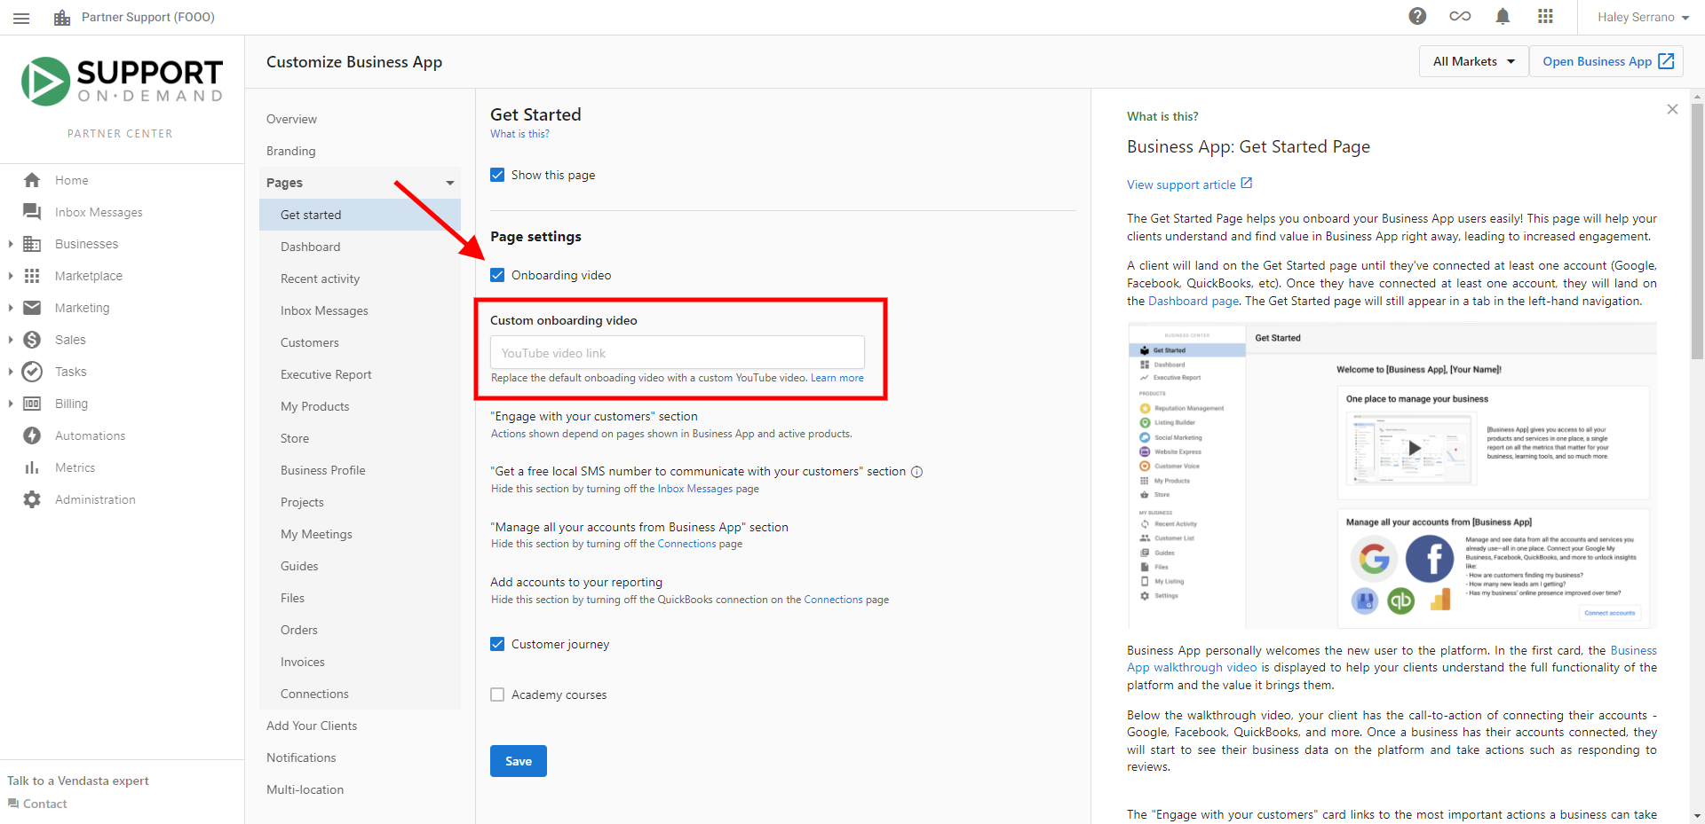The image size is (1705, 824).
Task: Click the Support On Demand logo
Action: (x=122, y=82)
